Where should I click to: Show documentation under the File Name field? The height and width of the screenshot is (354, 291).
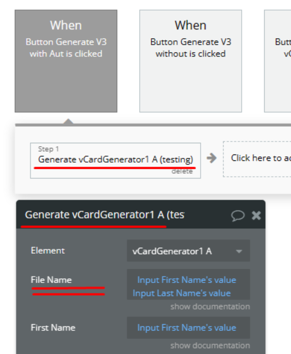(210, 306)
